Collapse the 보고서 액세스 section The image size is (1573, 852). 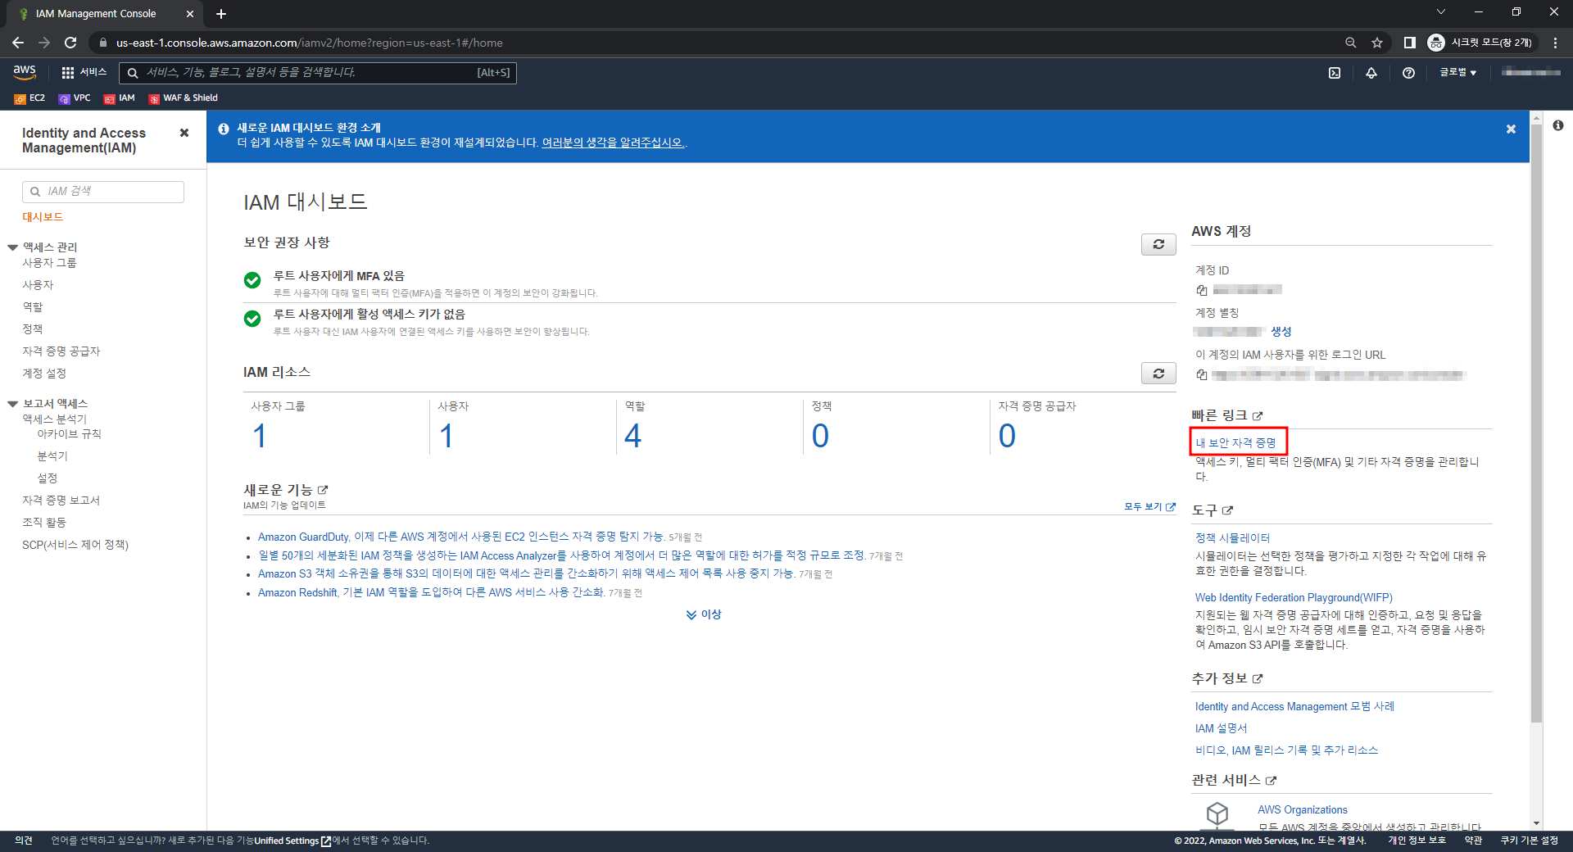pyautogui.click(x=12, y=404)
